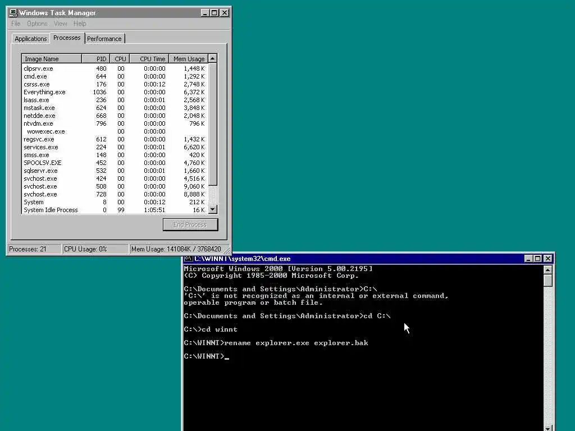Image resolution: width=575 pixels, height=431 pixels.
Task: Click the process list scroll down arrow
Action: 213,210
